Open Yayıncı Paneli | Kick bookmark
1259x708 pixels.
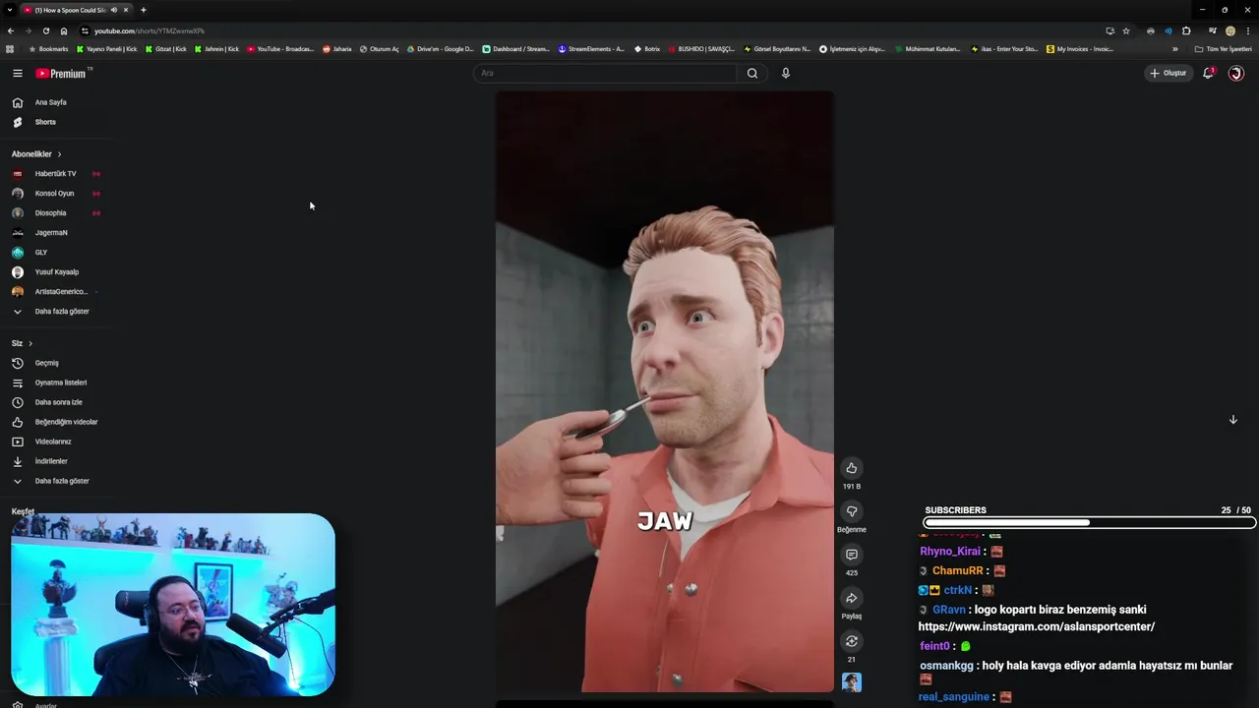[x=106, y=49]
